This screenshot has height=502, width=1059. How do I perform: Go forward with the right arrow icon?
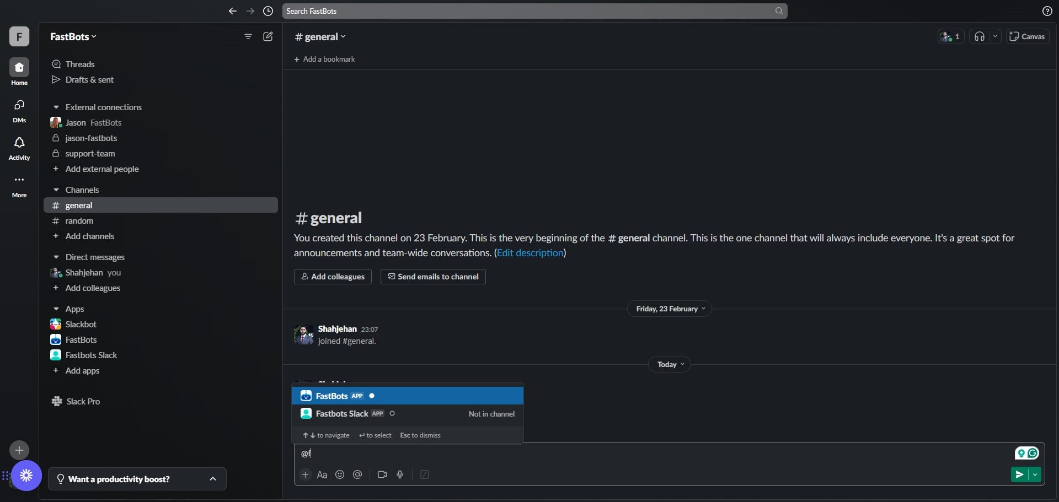pyautogui.click(x=250, y=11)
